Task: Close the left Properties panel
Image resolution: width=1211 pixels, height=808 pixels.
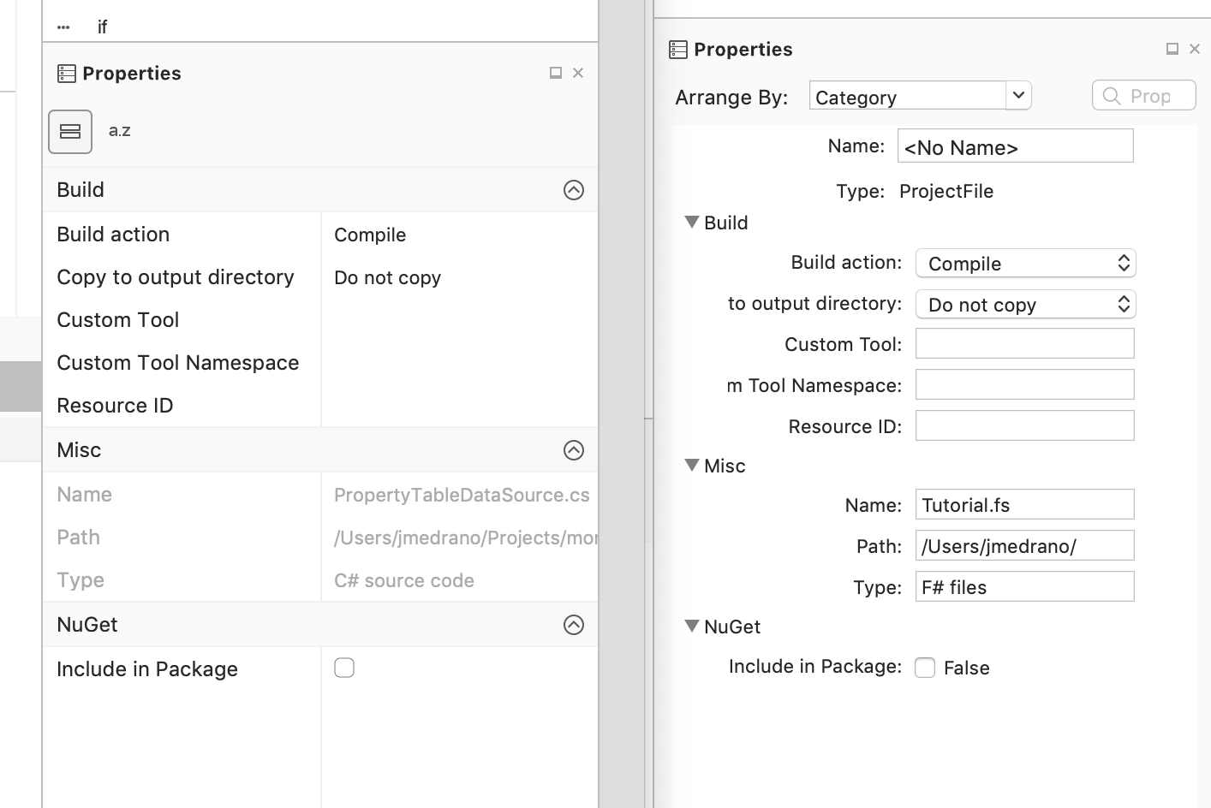Action: pos(578,73)
